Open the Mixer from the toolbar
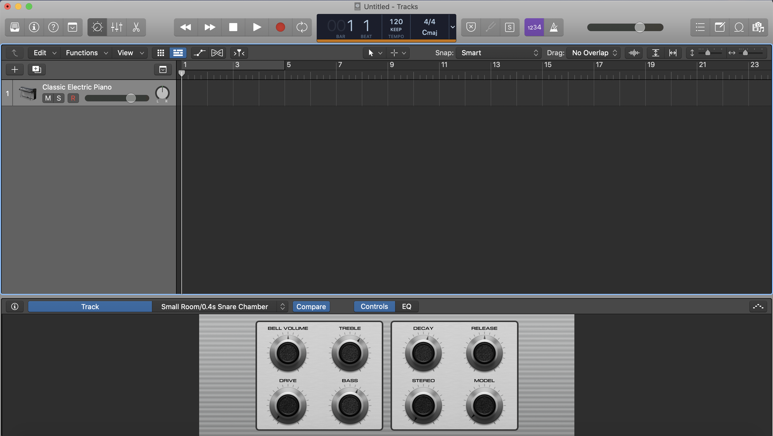 116,27
